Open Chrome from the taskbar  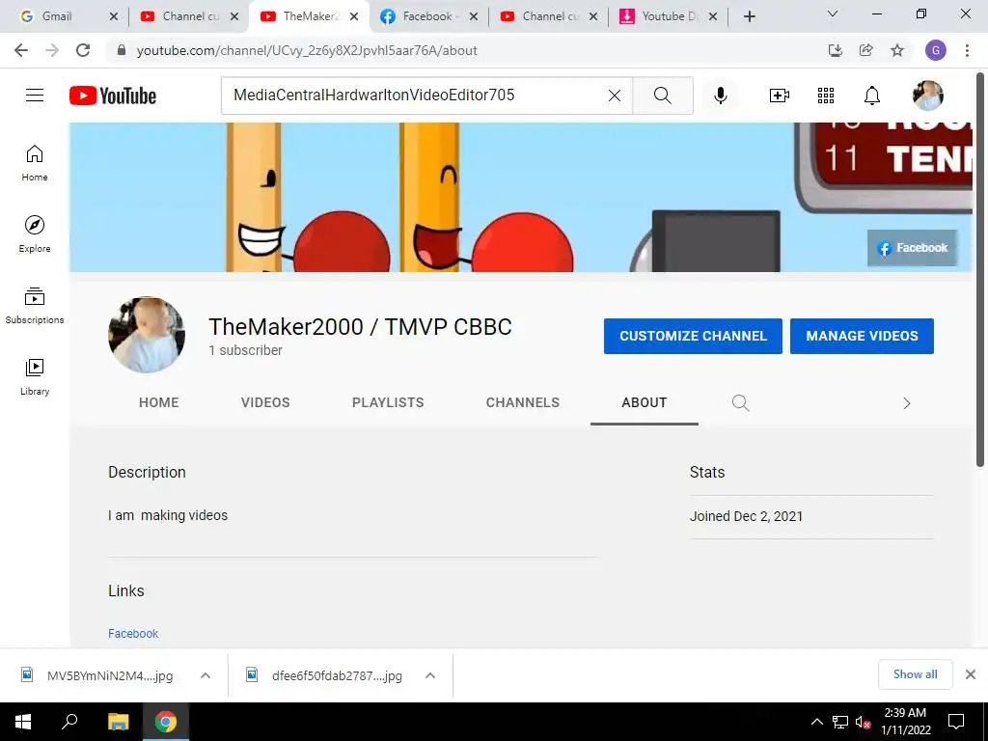(x=166, y=722)
